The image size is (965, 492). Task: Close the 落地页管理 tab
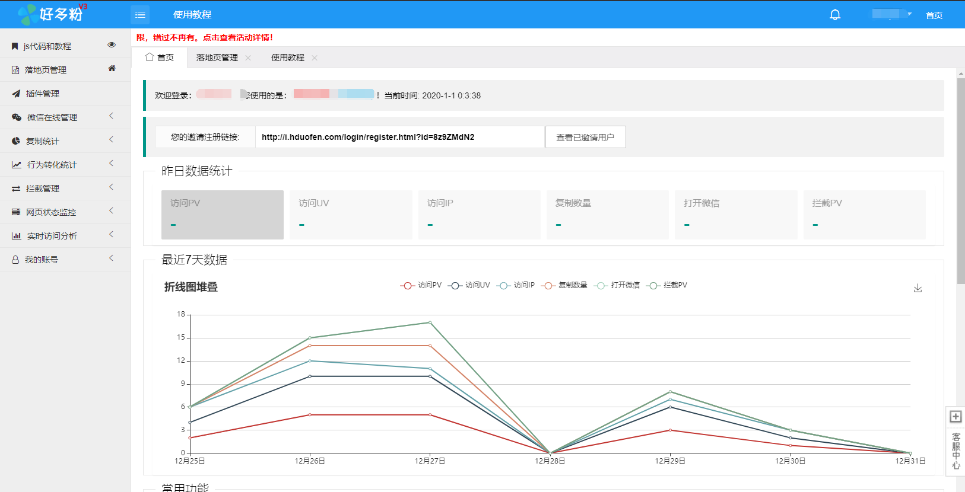tap(248, 57)
